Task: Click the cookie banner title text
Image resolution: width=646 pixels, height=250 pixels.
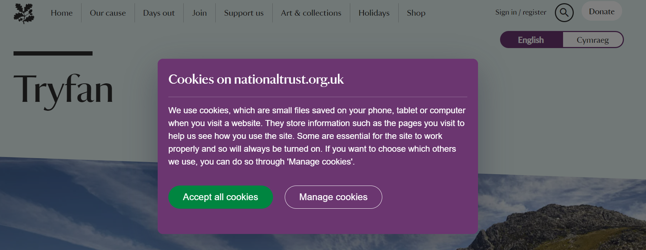Action: [256, 79]
